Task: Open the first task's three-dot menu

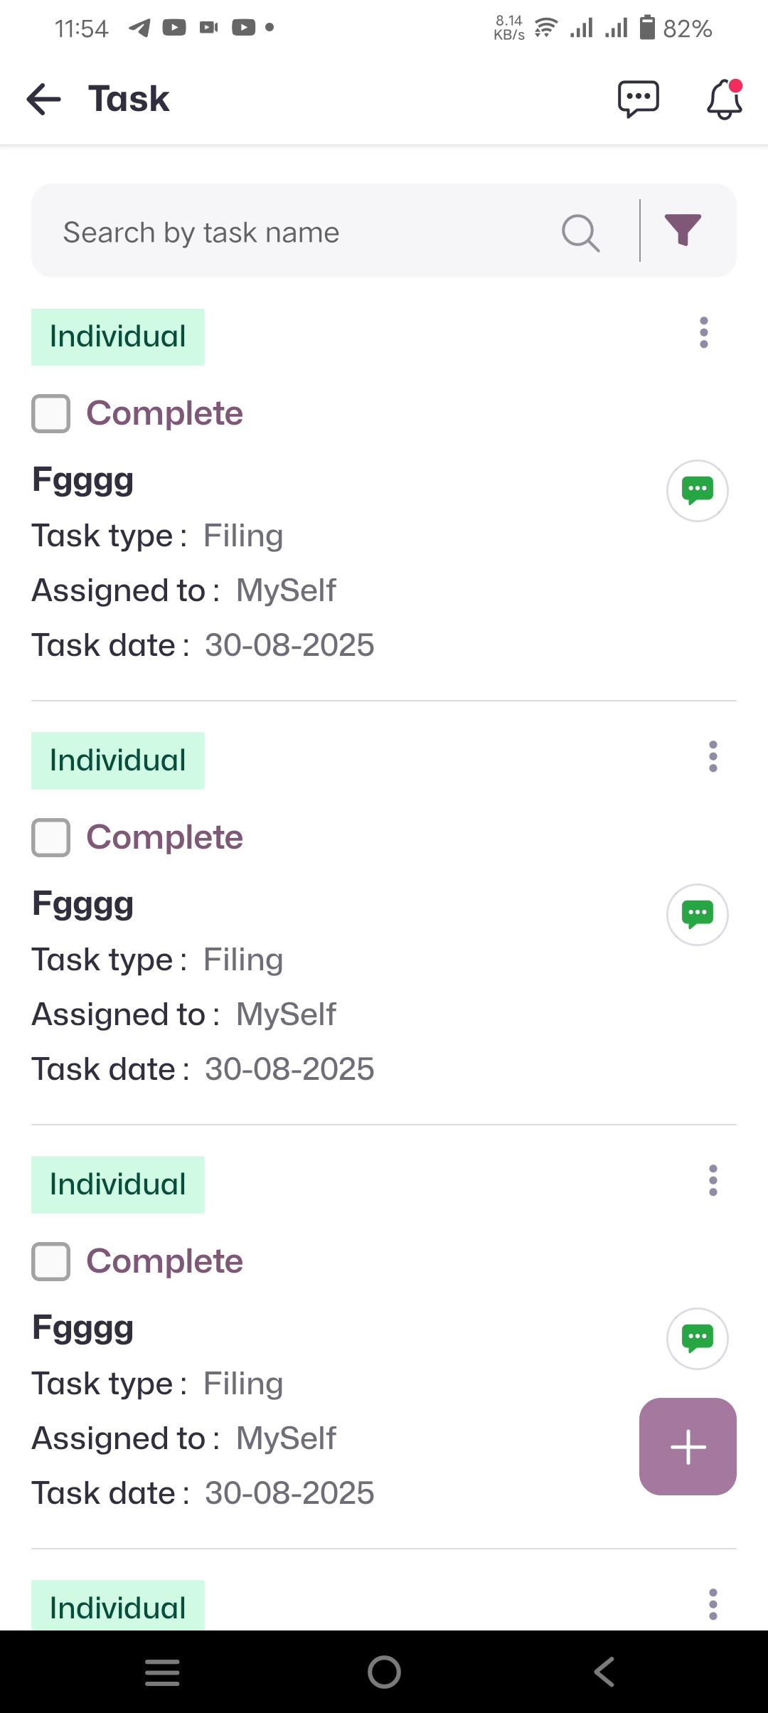Action: tap(704, 333)
